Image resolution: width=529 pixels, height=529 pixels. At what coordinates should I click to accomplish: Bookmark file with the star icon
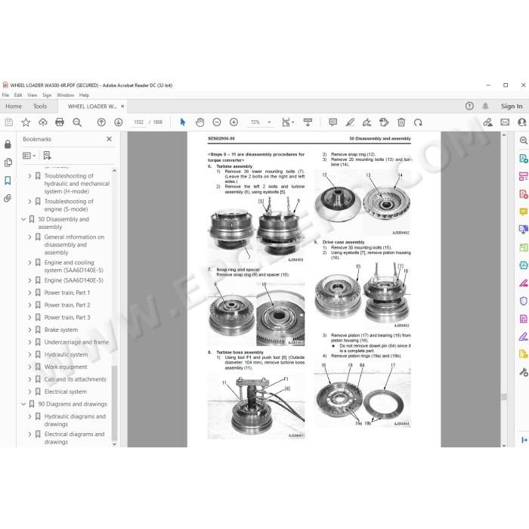[26, 122]
